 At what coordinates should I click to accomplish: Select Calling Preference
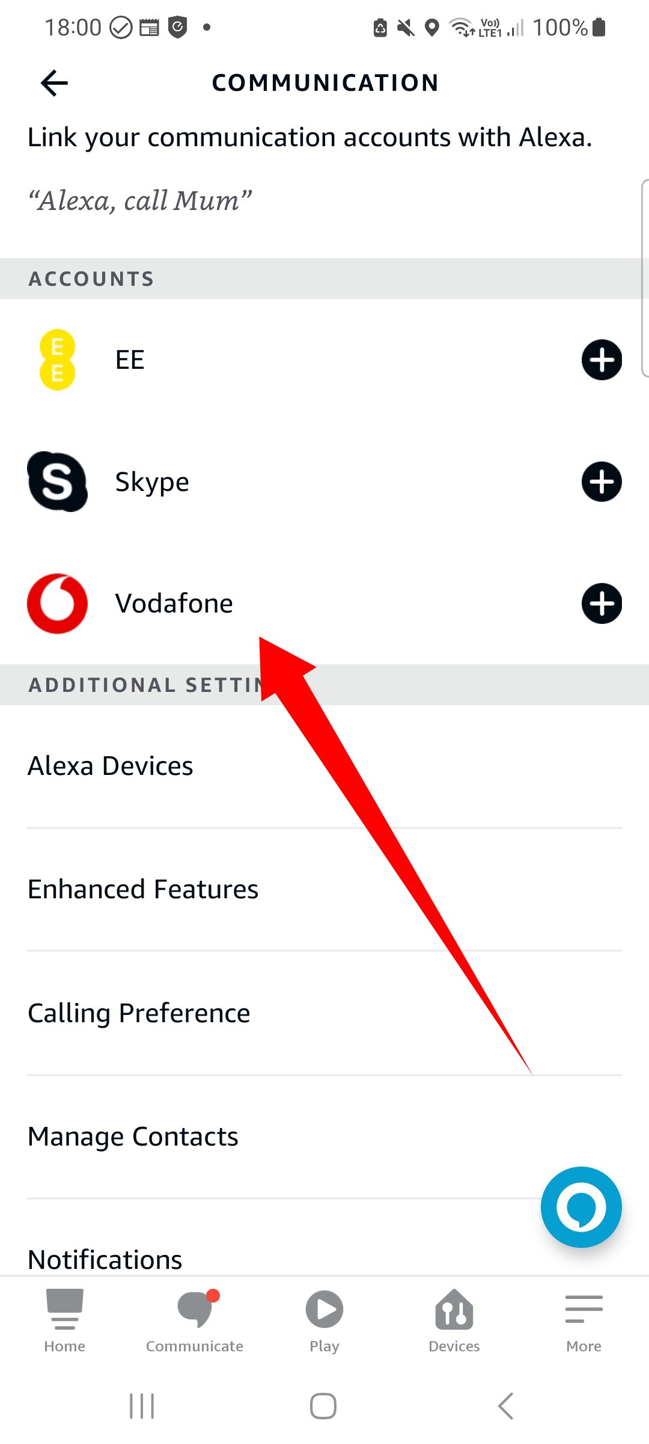[x=324, y=1013]
